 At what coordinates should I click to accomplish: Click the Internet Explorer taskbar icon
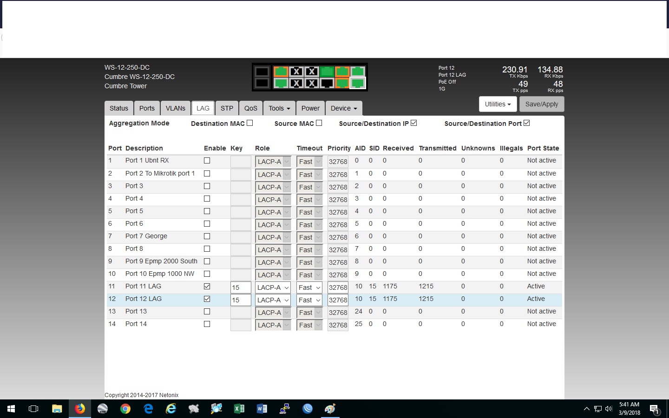click(x=171, y=409)
